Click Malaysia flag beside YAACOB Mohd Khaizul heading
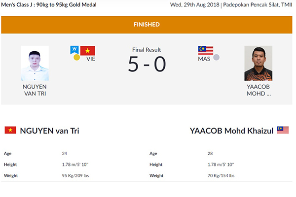The height and width of the screenshot is (197, 296). 283,130
